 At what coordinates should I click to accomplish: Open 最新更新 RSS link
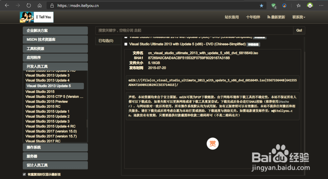[276, 17]
